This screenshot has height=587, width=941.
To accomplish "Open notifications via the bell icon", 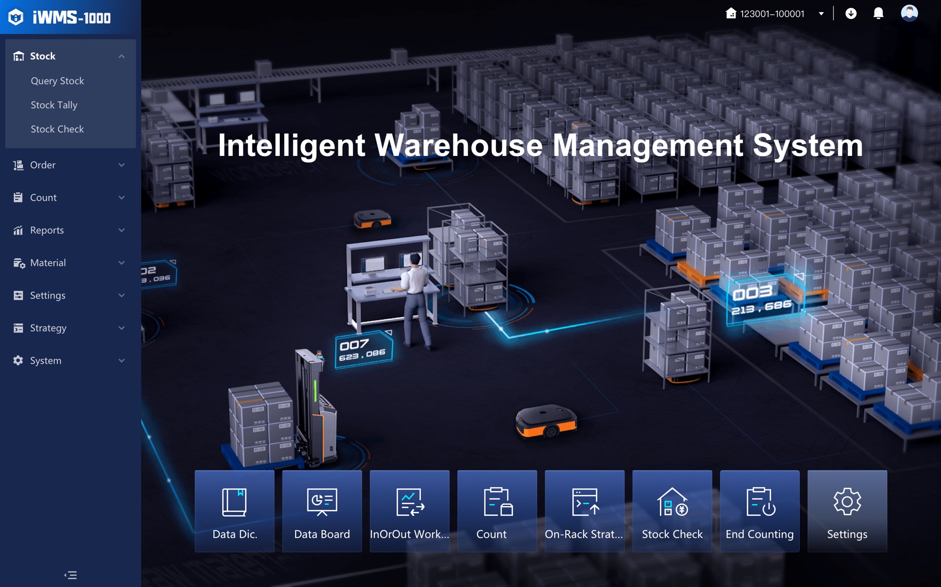I will (879, 13).
